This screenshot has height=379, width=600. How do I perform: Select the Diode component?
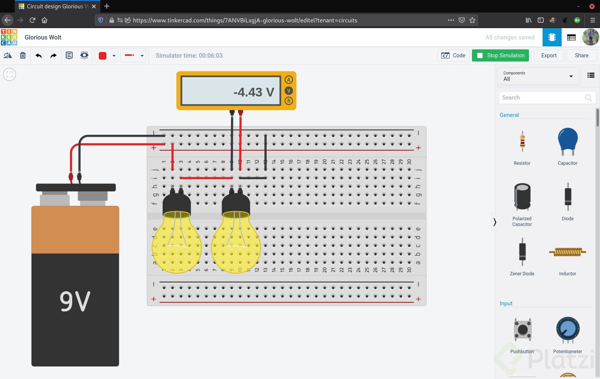(568, 202)
